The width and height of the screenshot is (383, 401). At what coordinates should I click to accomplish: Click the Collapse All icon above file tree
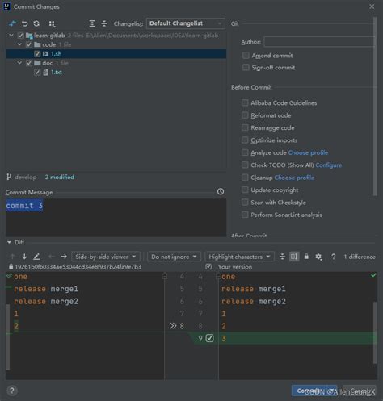click(x=104, y=23)
